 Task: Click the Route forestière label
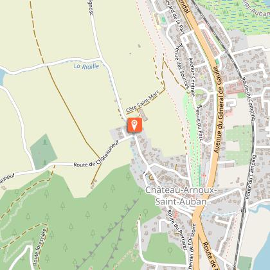click(39, 246)
